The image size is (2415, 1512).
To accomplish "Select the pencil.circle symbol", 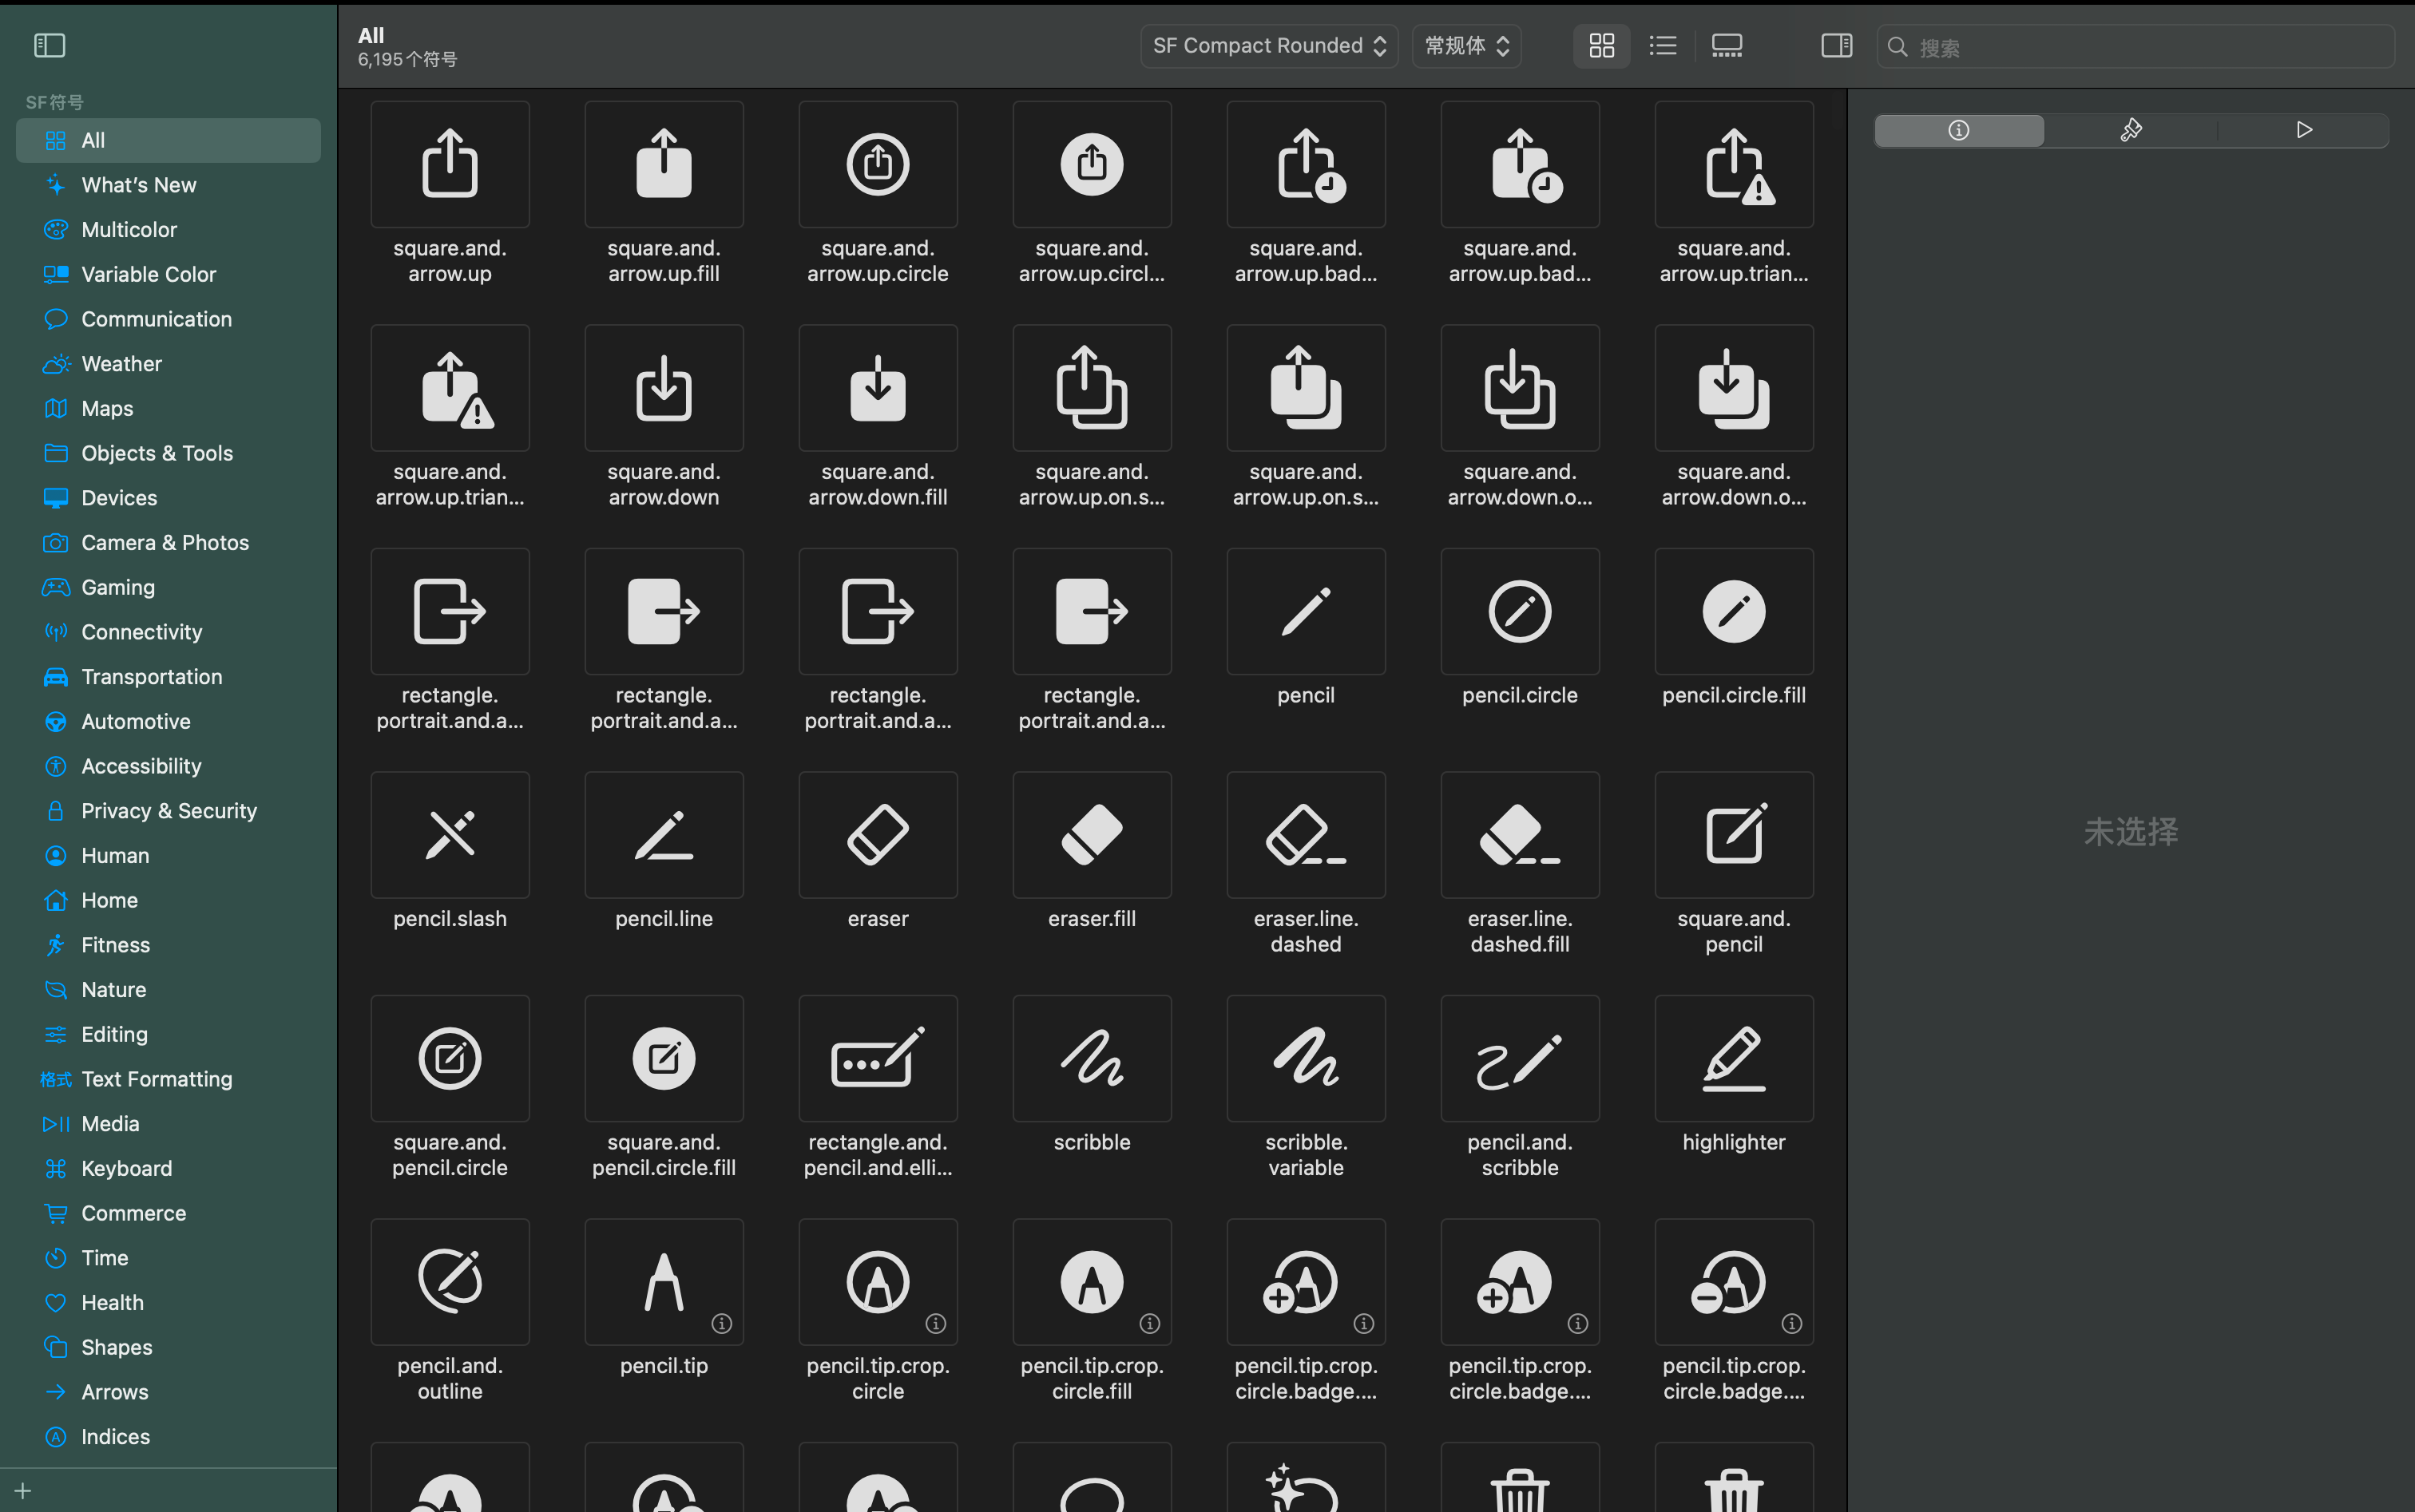I will [1521, 611].
